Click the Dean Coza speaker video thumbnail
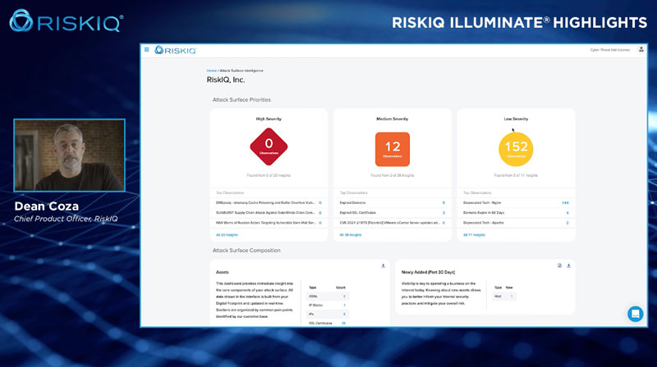 pyautogui.click(x=69, y=155)
